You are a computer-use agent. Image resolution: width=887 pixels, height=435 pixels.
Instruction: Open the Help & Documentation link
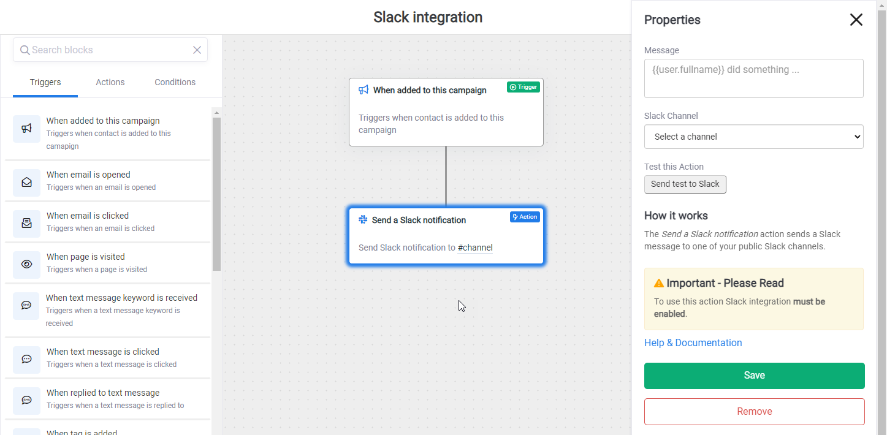click(x=693, y=343)
